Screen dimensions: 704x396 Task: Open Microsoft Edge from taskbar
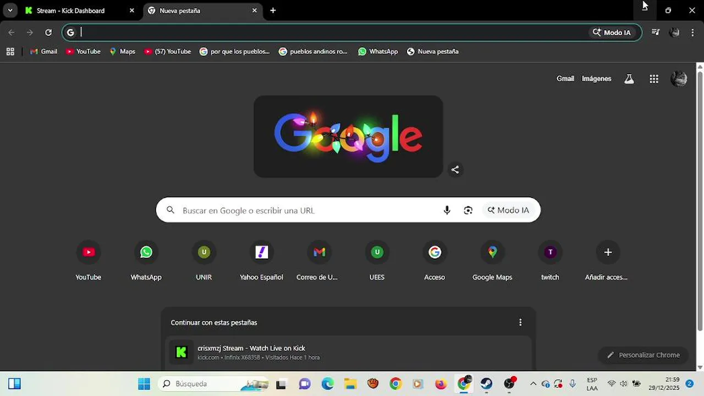(x=327, y=384)
